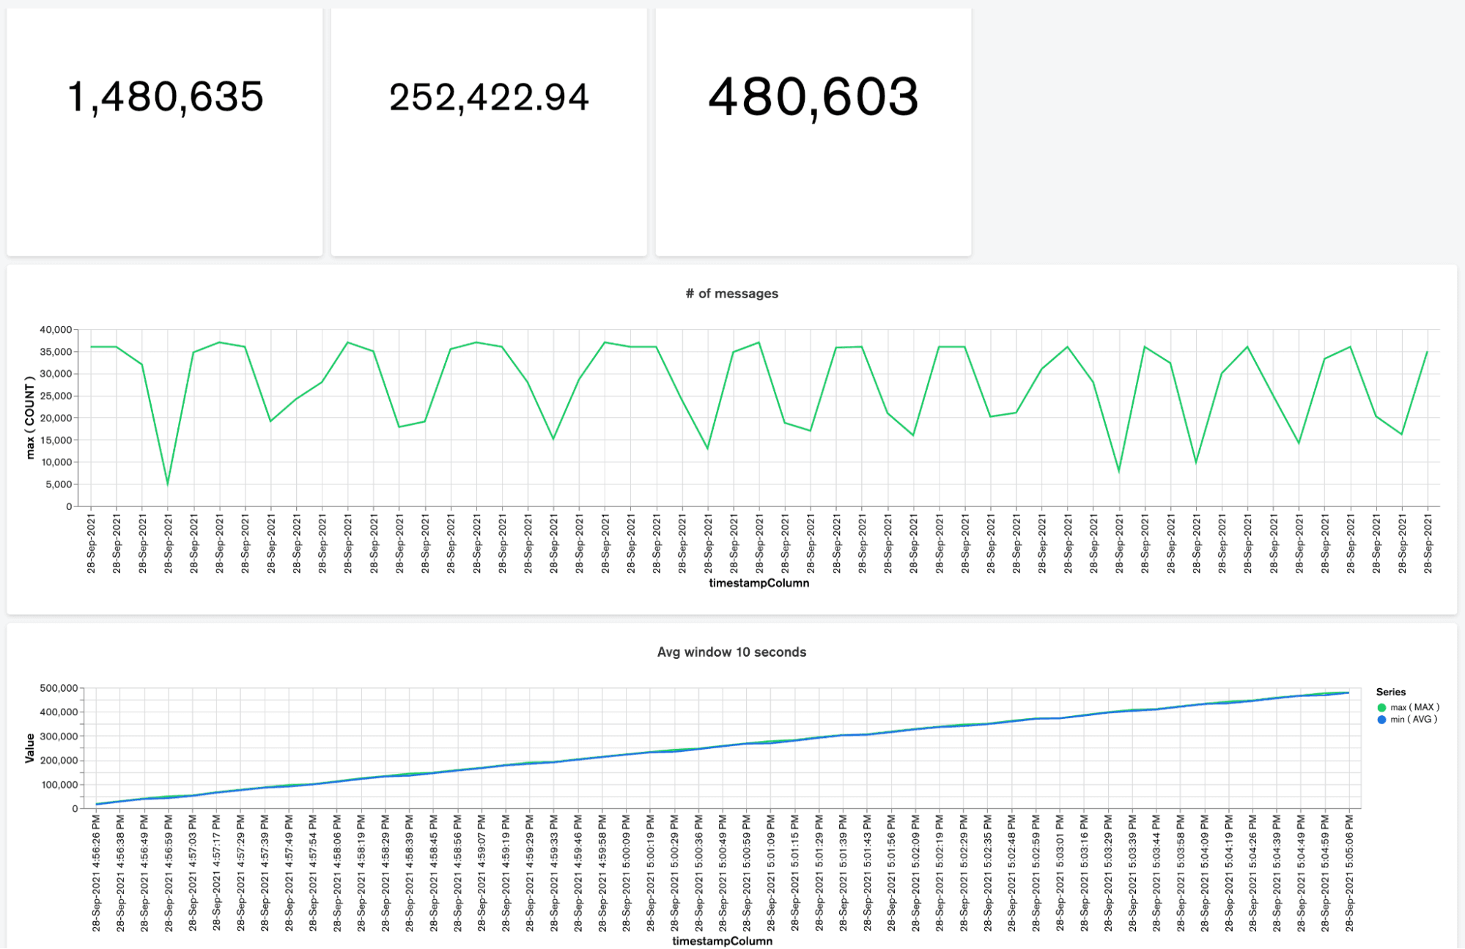Click the 5:03:01 PM x-axis tick label
Screen dimensions: 1465x949
pyautogui.click(x=1060, y=872)
